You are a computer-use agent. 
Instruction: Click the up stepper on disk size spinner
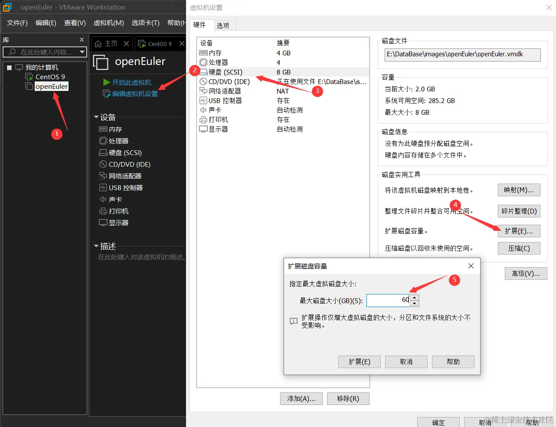point(415,297)
